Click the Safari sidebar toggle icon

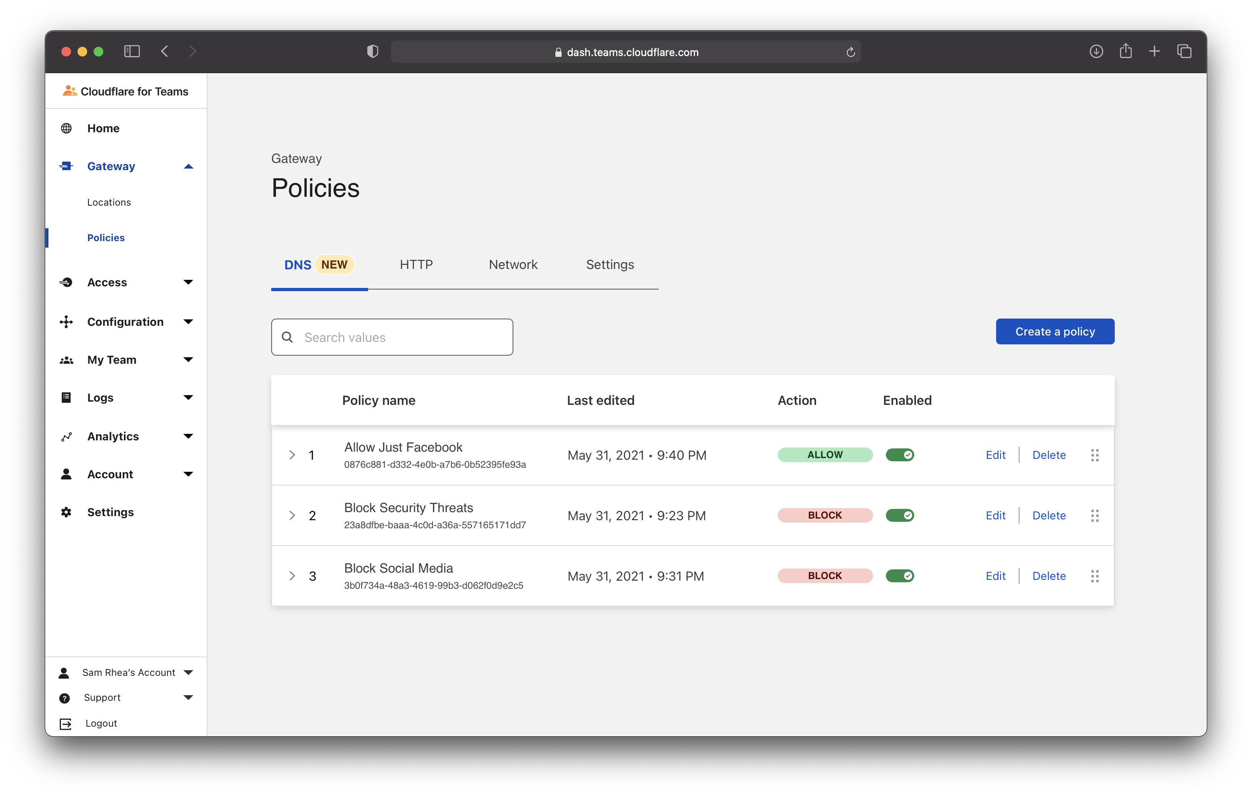[x=132, y=52]
